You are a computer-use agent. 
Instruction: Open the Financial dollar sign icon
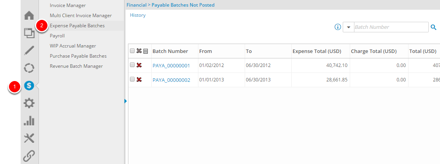coord(29,86)
